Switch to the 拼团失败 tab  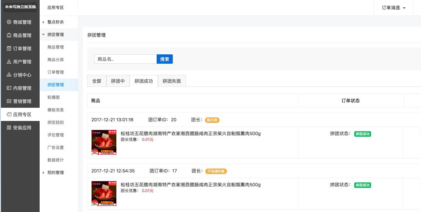[x=172, y=81]
